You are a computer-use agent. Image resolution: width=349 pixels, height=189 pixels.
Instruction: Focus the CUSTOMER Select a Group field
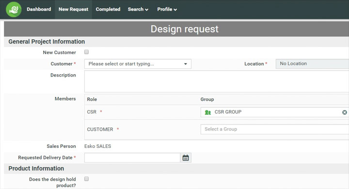(x=275, y=129)
